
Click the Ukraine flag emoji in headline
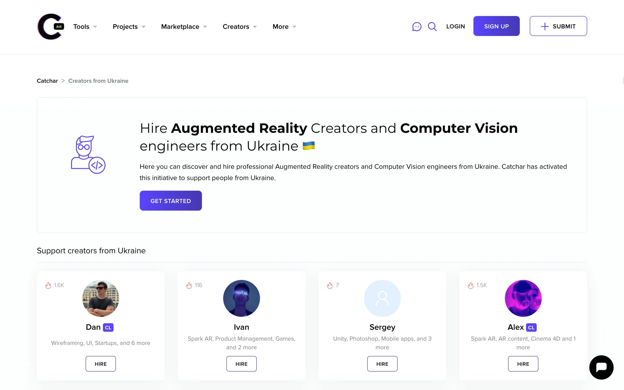point(309,146)
